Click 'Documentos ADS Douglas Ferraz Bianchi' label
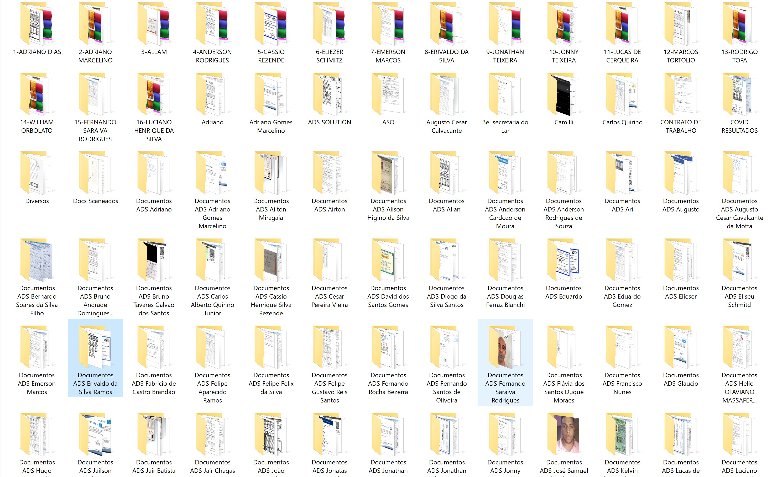This screenshot has width=772, height=477. coord(505,296)
